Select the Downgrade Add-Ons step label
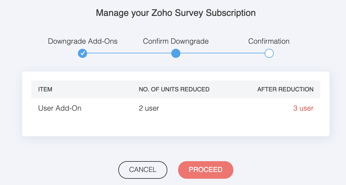Screen dimensions: 346x185 pos(83,41)
